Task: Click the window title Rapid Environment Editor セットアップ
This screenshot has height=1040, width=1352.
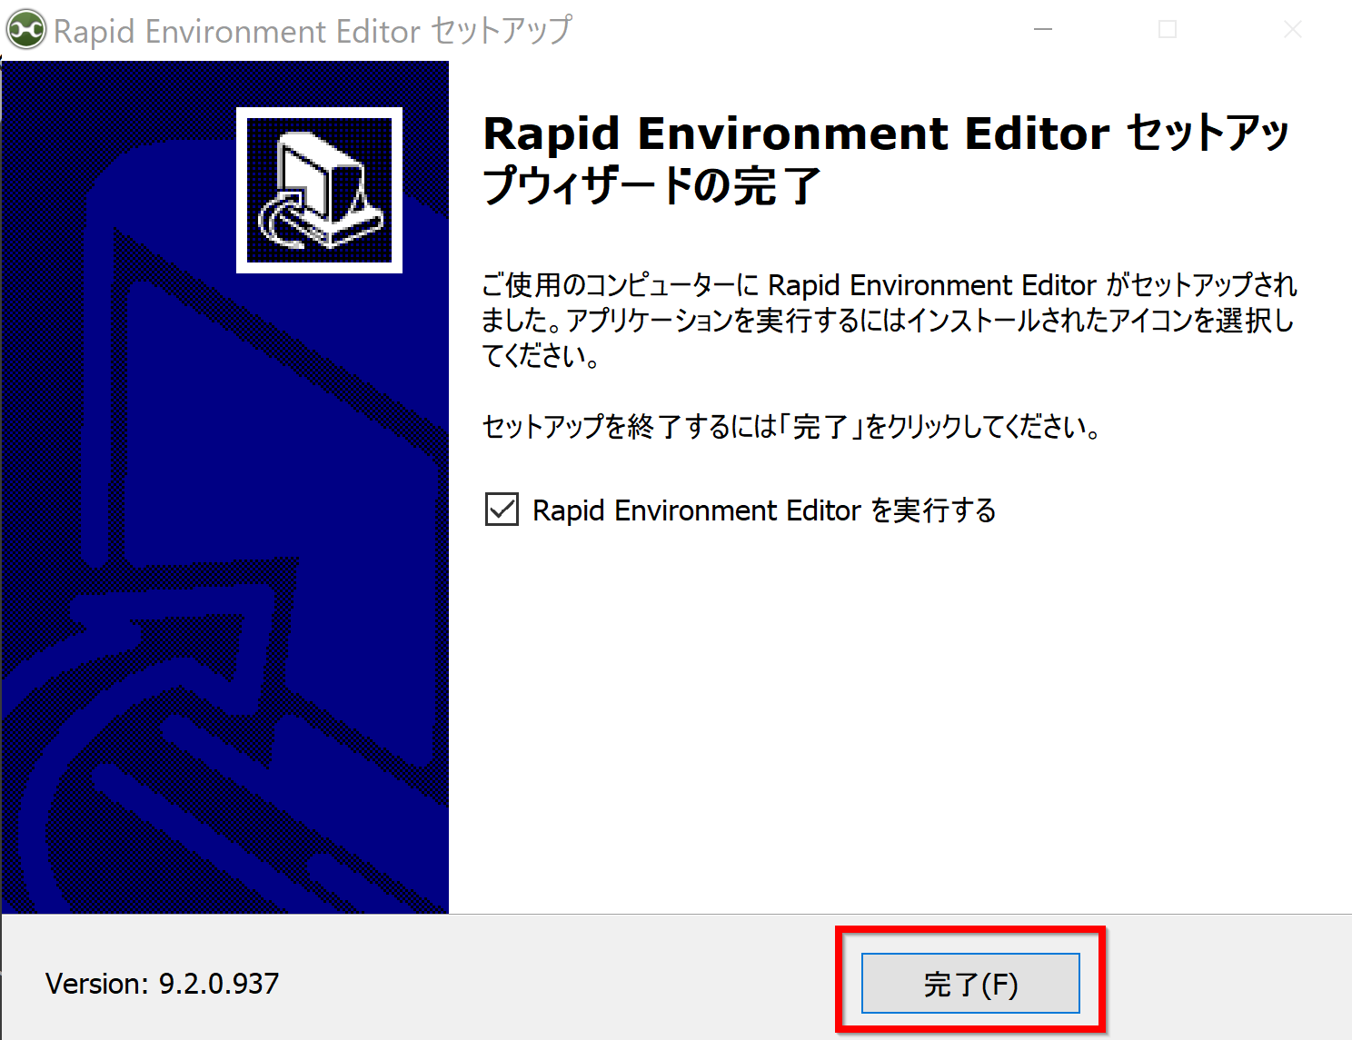Action: pyautogui.click(x=313, y=31)
